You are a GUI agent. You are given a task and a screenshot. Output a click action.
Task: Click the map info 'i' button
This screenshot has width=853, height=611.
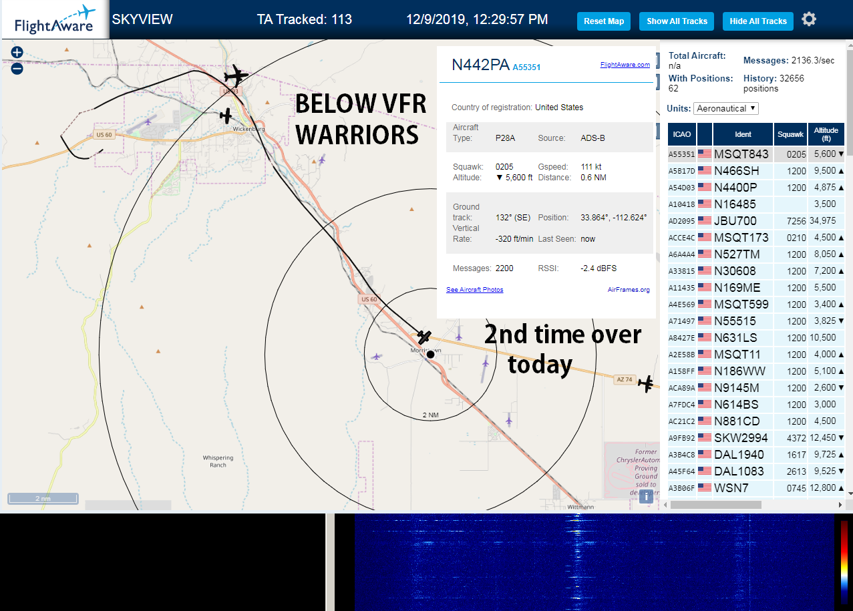click(646, 496)
